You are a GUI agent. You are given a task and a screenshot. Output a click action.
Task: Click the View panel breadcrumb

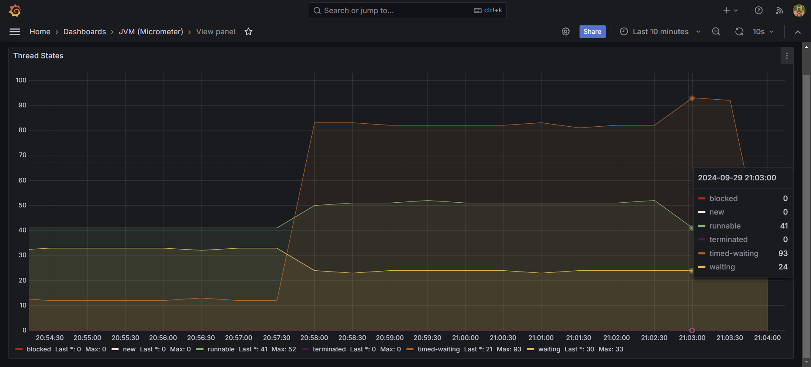[215, 32]
